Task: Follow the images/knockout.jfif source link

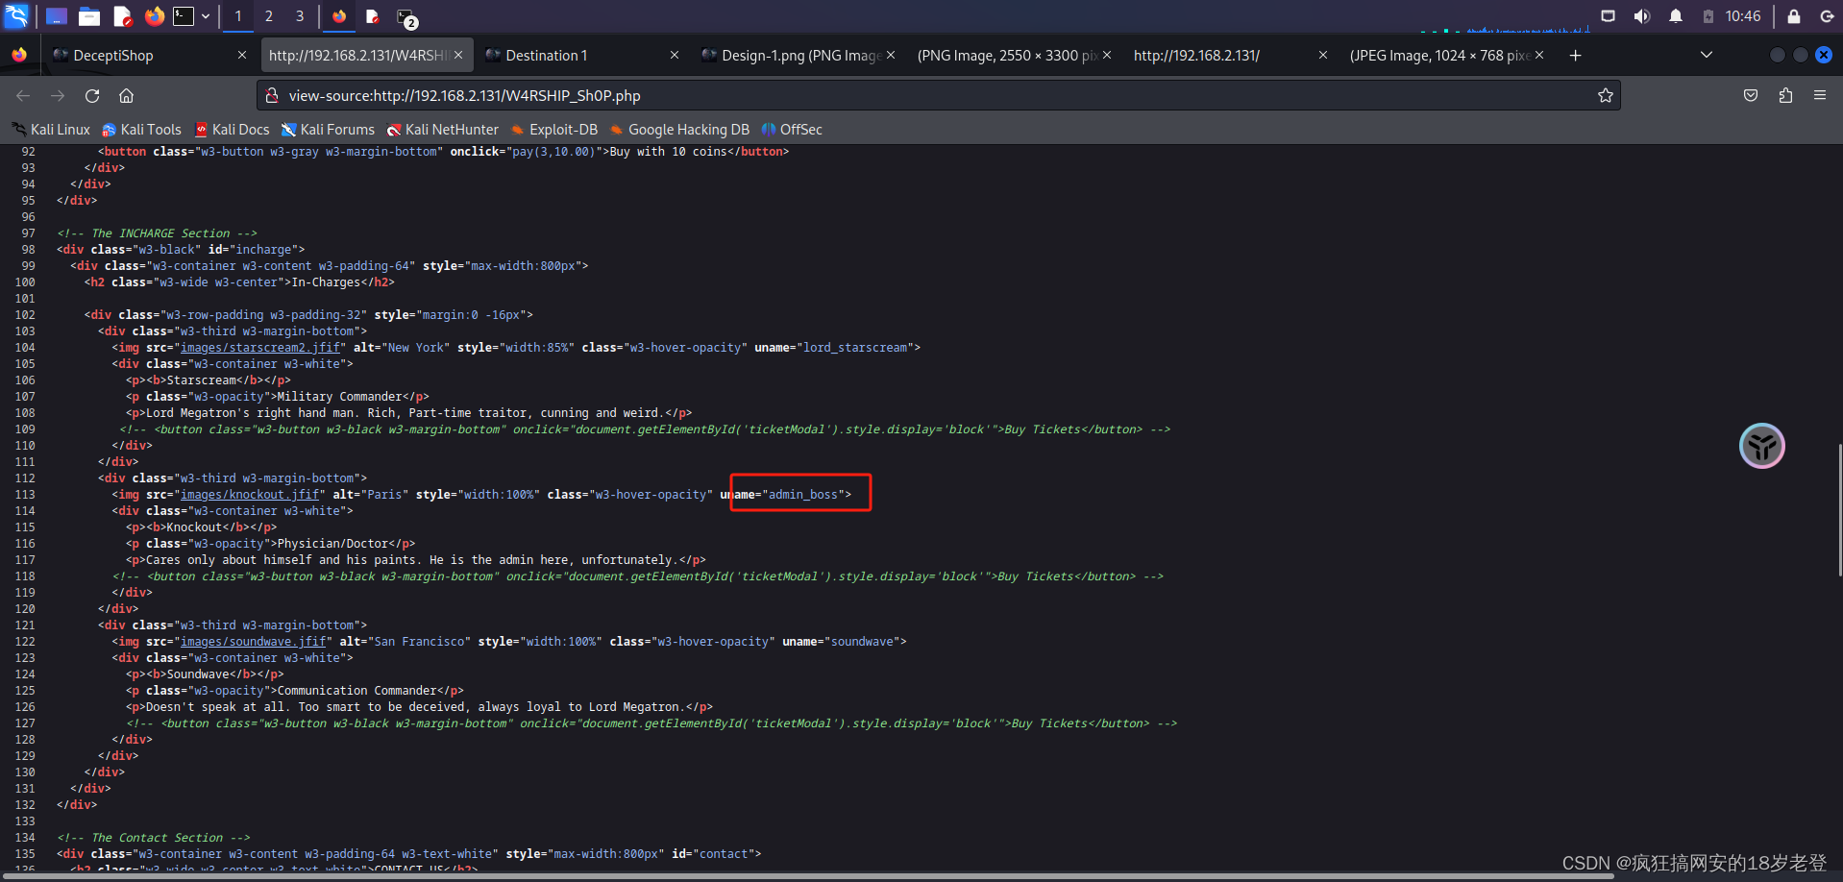Action: point(250,495)
